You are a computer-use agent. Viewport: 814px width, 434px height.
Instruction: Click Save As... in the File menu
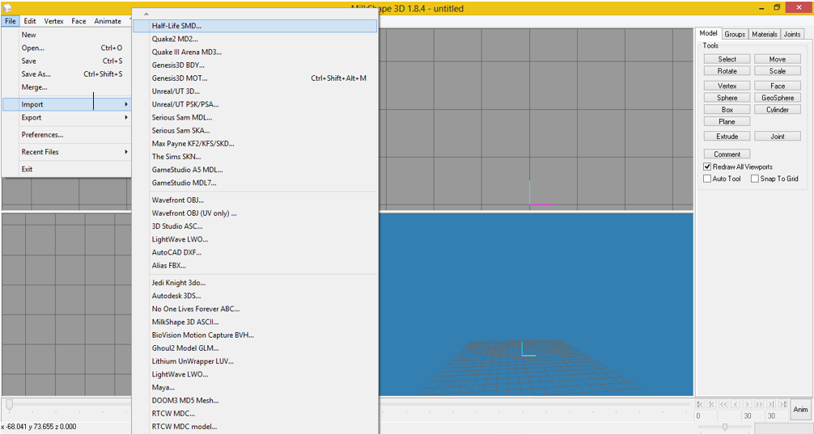[66, 74]
